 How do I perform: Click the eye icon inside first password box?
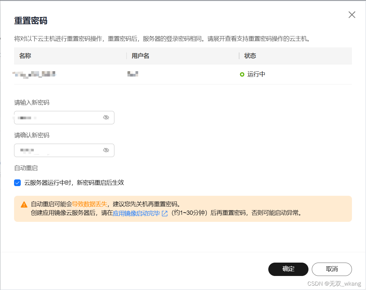(x=106, y=117)
